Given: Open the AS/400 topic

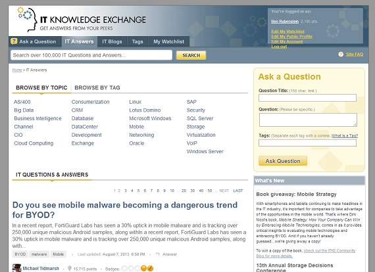Looking at the screenshot, I should (22, 102).
